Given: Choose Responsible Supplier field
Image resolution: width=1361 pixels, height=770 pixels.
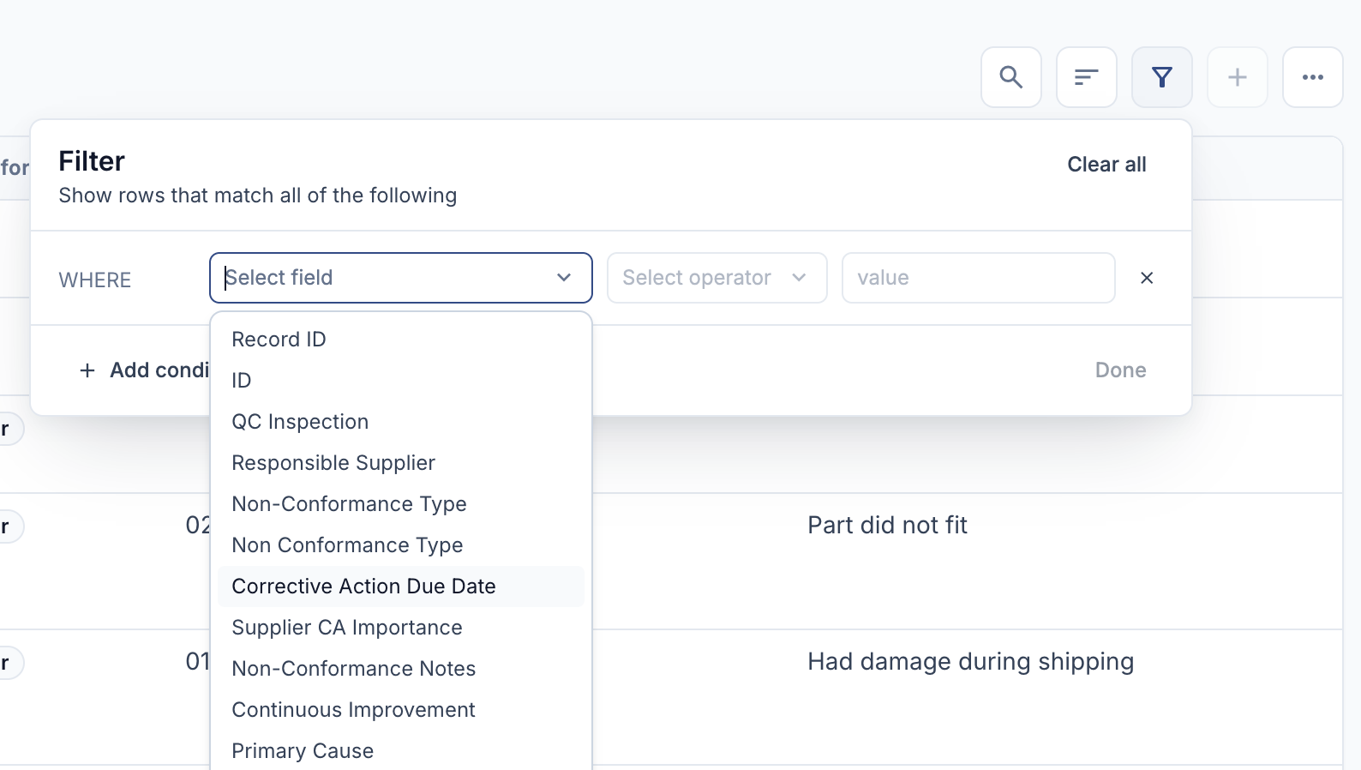Looking at the screenshot, I should pos(401,463).
